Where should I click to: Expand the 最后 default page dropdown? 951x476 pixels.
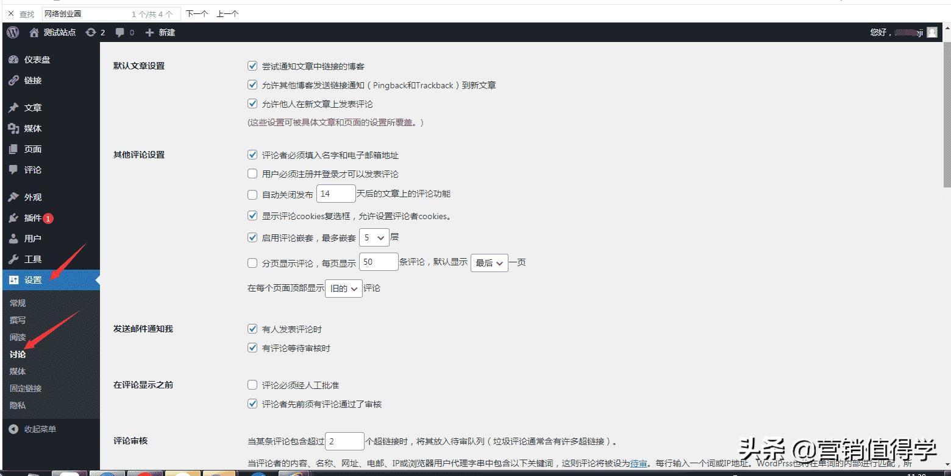[489, 263]
